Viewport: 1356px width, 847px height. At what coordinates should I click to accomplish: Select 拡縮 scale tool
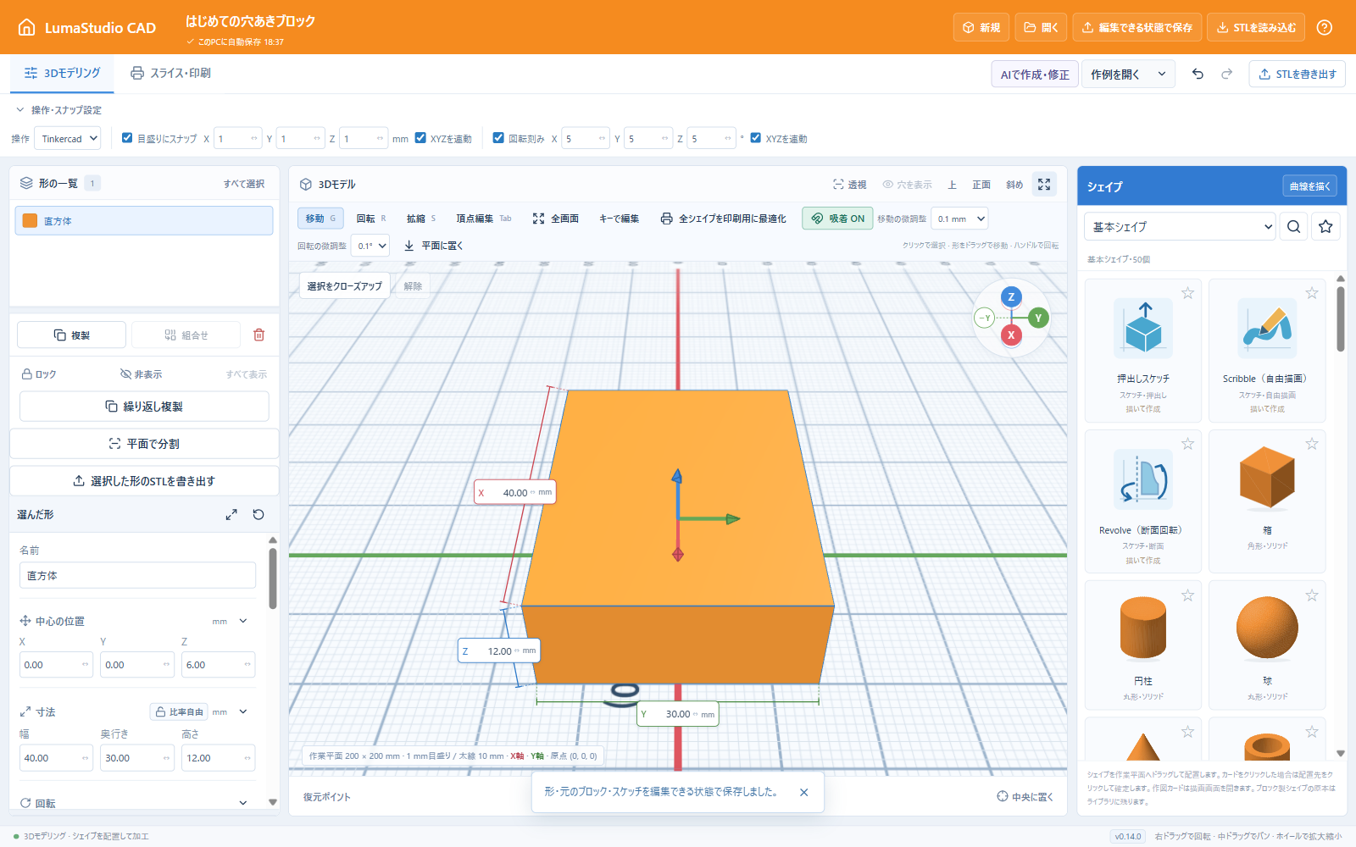421,219
